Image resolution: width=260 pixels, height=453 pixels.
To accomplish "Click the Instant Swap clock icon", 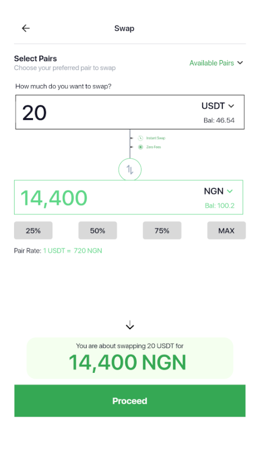I will (140, 138).
